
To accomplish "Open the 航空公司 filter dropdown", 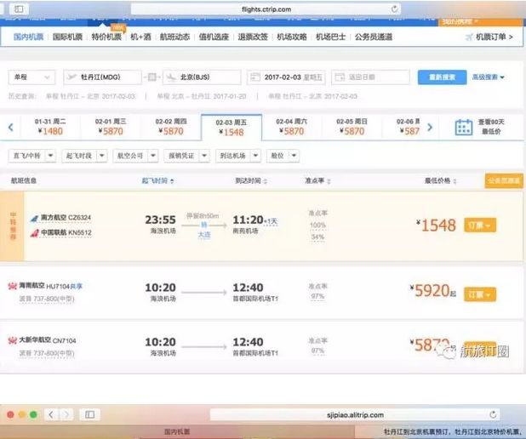I will [135, 156].
